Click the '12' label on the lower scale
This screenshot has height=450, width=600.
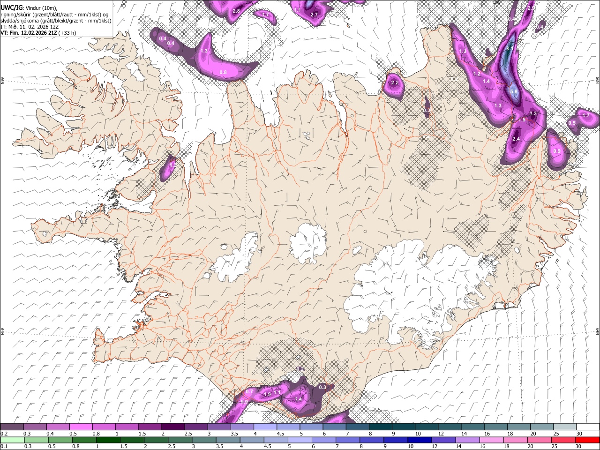tap(435, 447)
